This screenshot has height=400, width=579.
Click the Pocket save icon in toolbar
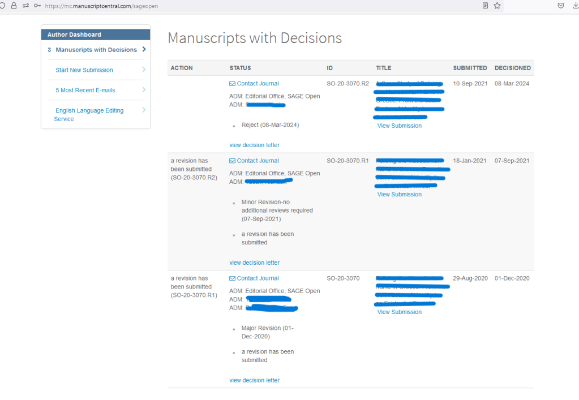(x=561, y=6)
